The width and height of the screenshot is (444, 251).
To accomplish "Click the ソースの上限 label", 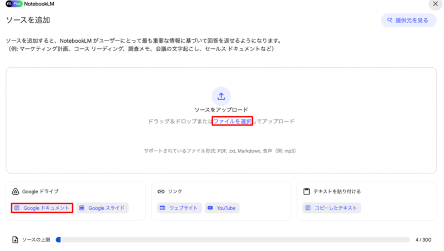I will (x=36, y=240).
